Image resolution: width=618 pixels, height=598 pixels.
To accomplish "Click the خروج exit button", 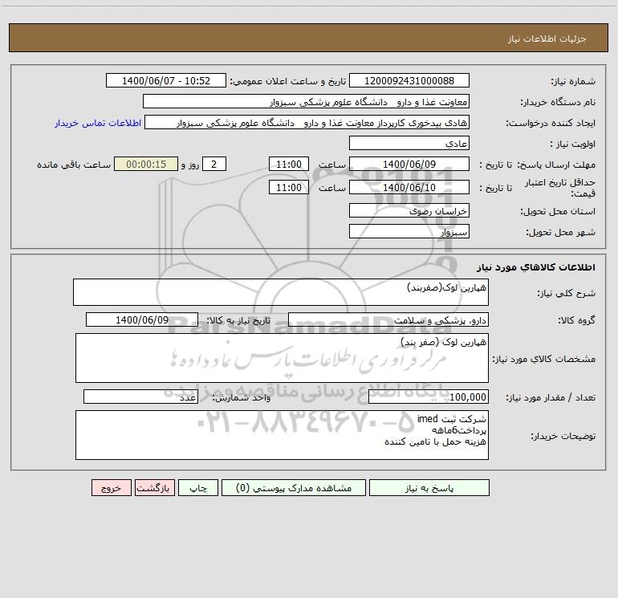I will point(111,487).
